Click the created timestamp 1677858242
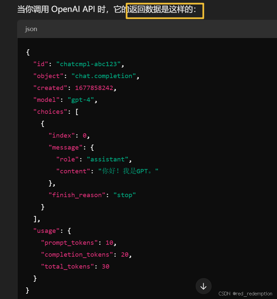 point(94,88)
